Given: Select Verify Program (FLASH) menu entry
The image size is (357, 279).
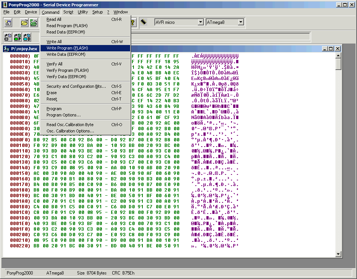Looking at the screenshot, I should click(x=67, y=70).
